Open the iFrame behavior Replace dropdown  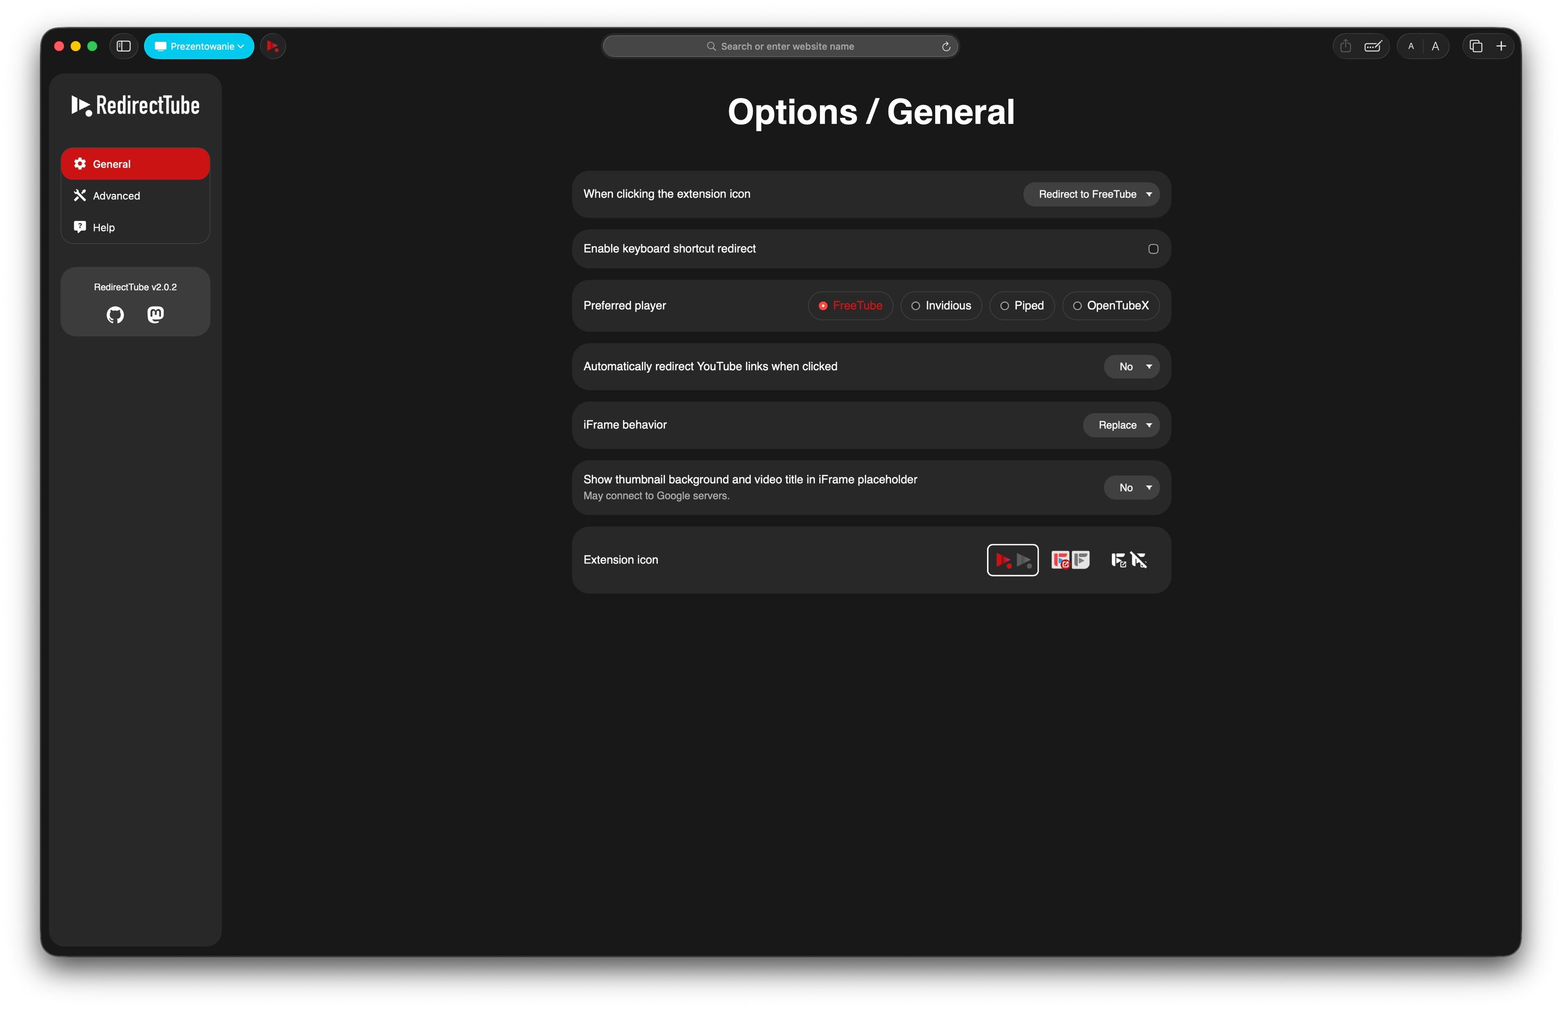(x=1121, y=425)
